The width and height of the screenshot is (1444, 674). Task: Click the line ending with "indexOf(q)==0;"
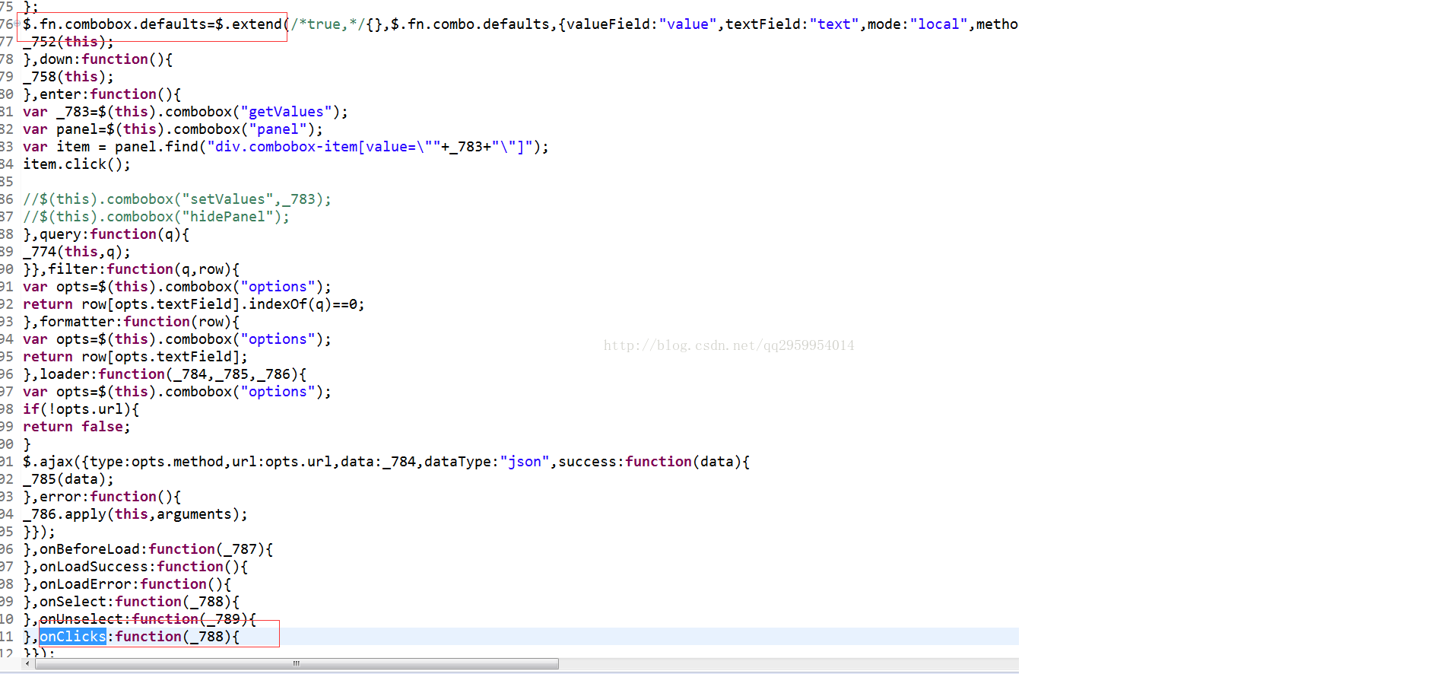coord(194,304)
